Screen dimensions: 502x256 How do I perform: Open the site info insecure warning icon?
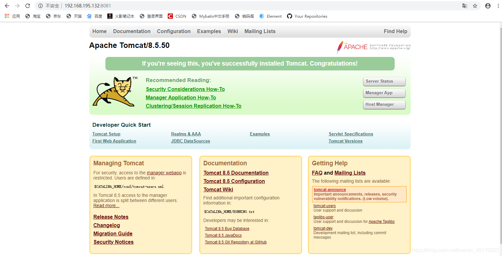[40, 6]
